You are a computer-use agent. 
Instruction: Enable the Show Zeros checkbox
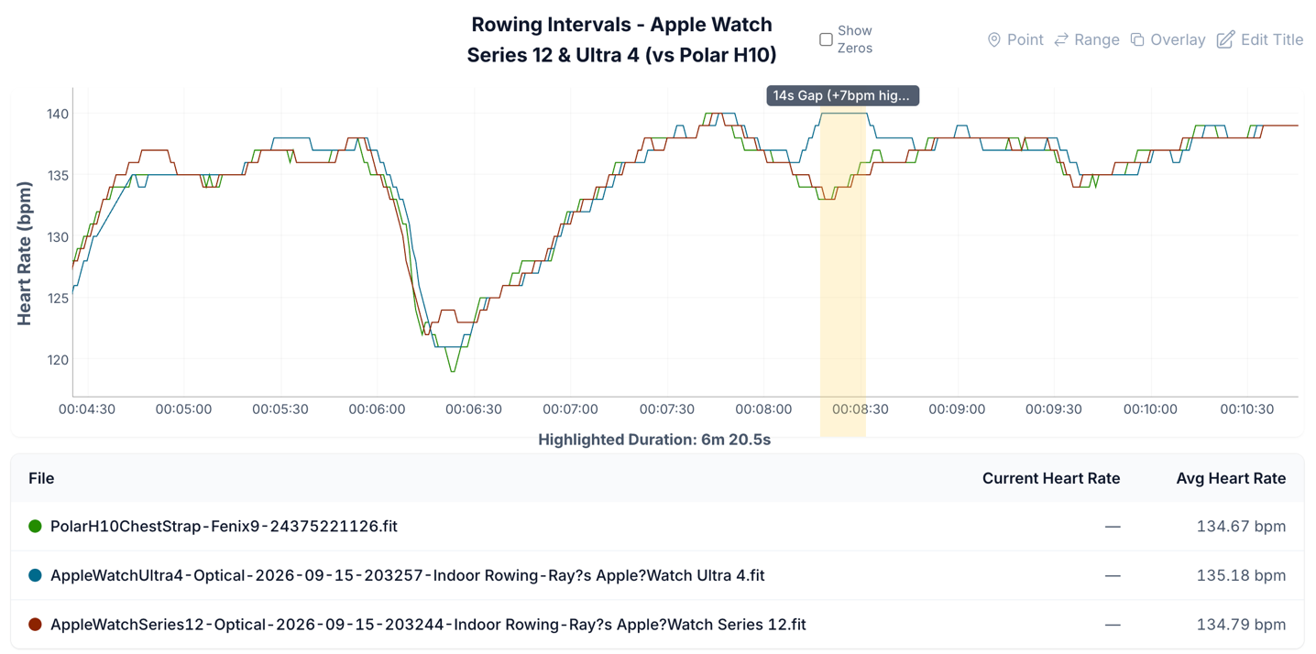click(826, 39)
